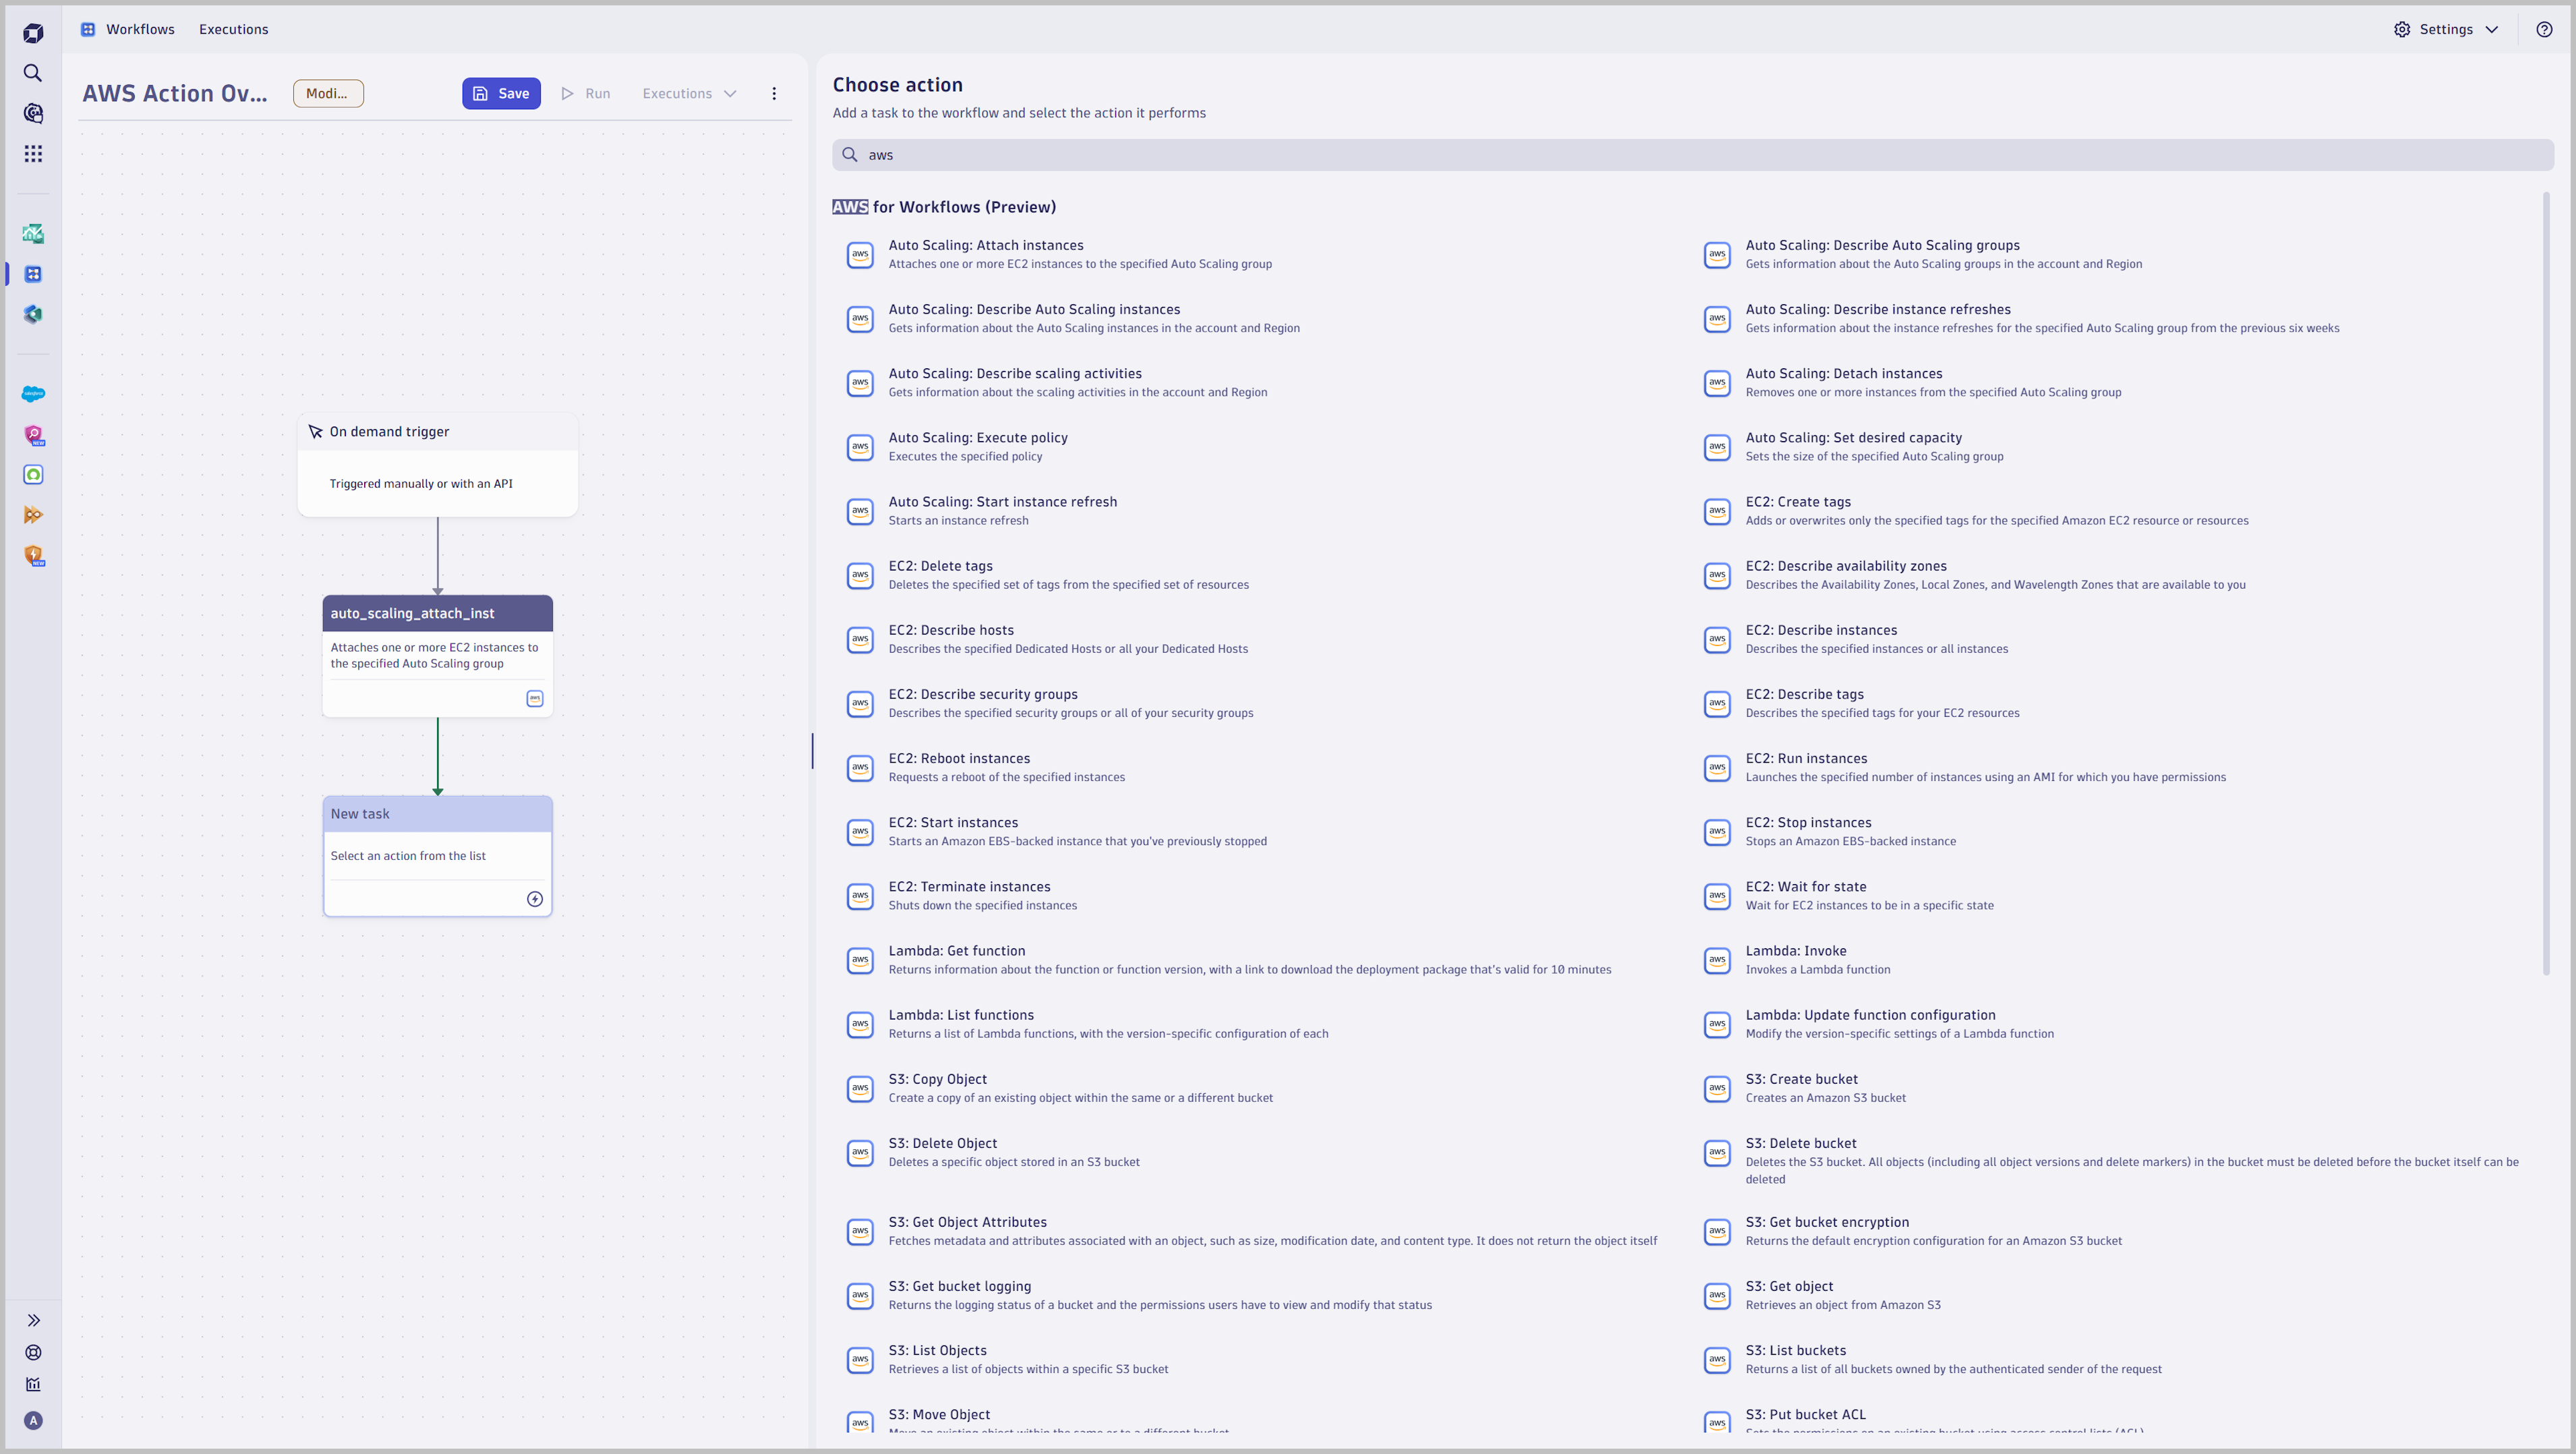2576x1454 pixels.
Task: Switch to the Executions tab
Action: (x=233, y=29)
